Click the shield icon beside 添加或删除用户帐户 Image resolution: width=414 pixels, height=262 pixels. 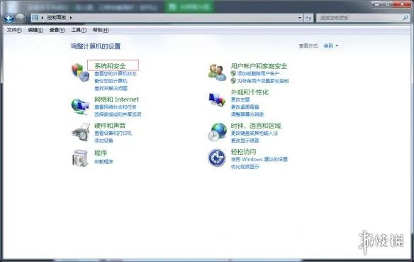click(233, 73)
